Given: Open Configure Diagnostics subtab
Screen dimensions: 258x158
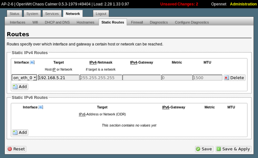Looking at the screenshot, I should (192, 22).
